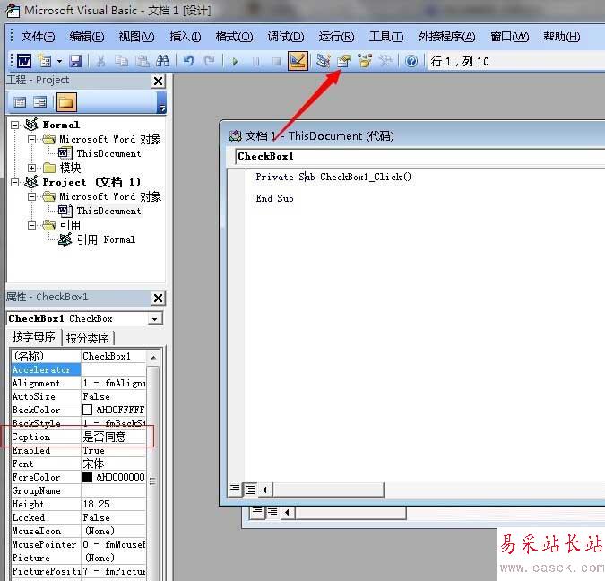Toggle the Folders icon in Project panel

(x=66, y=102)
